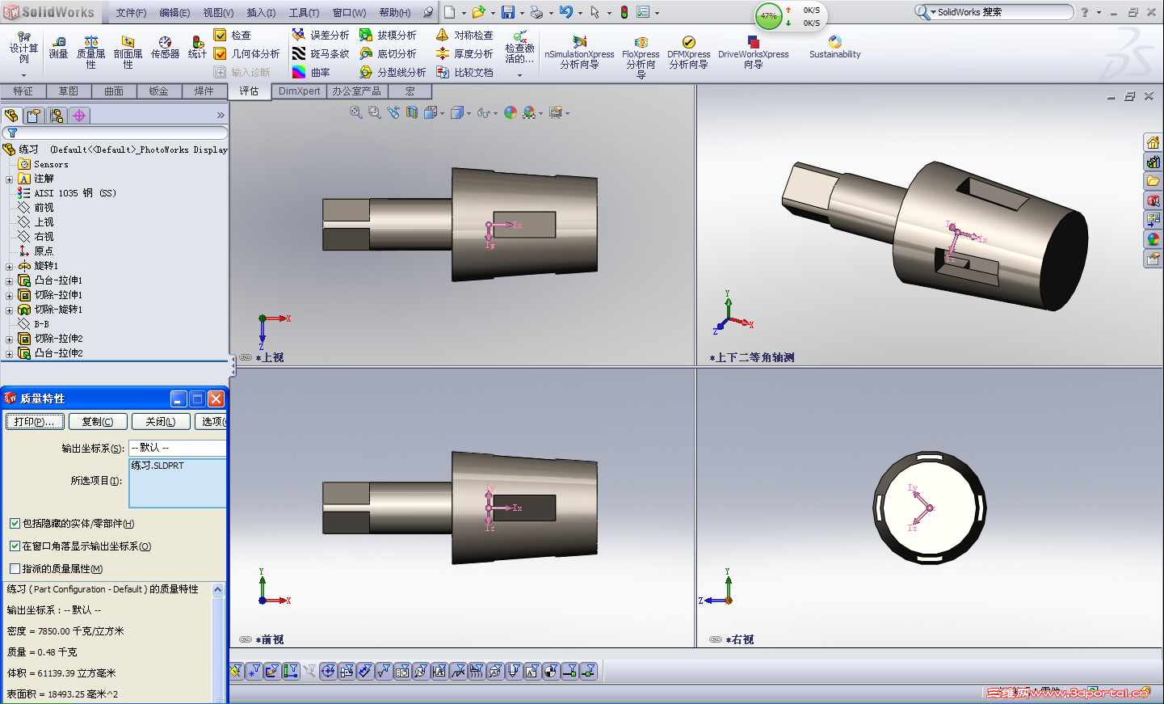Expand the 注解 annotations node
The width and height of the screenshot is (1164, 704).
pyautogui.click(x=9, y=179)
